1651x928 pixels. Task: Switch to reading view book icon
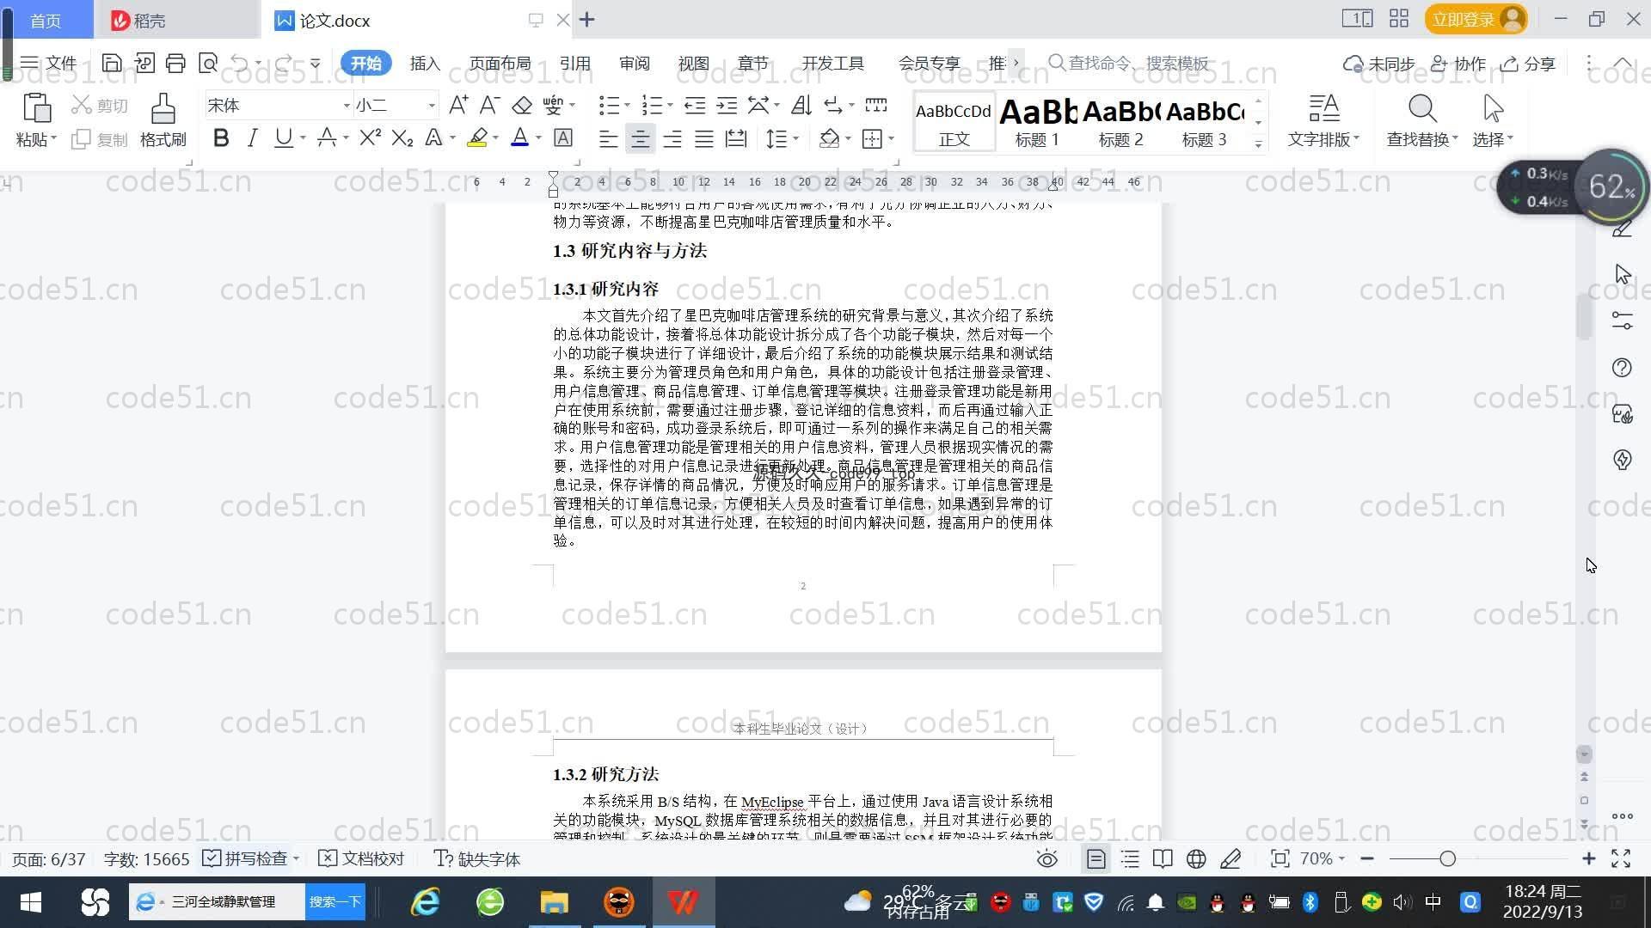click(1163, 858)
